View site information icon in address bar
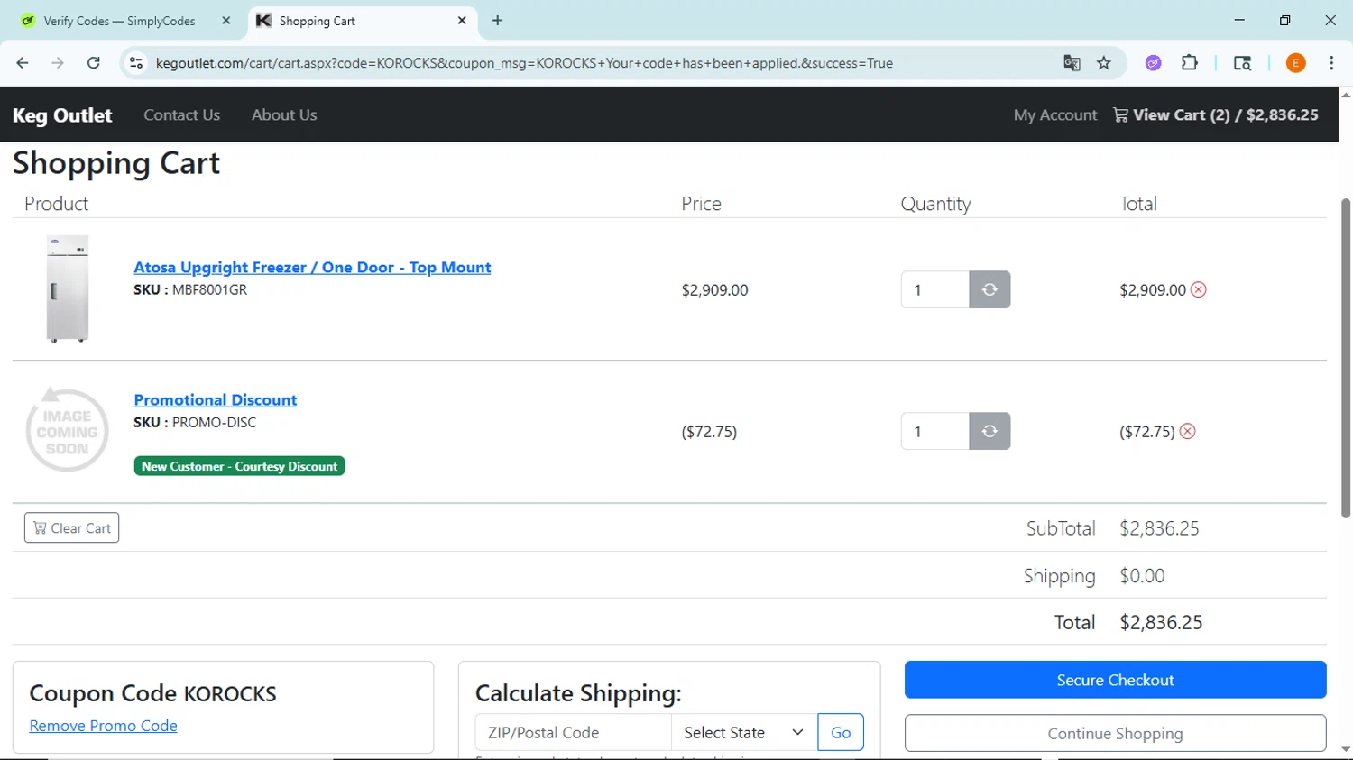The width and height of the screenshot is (1353, 760). [136, 63]
